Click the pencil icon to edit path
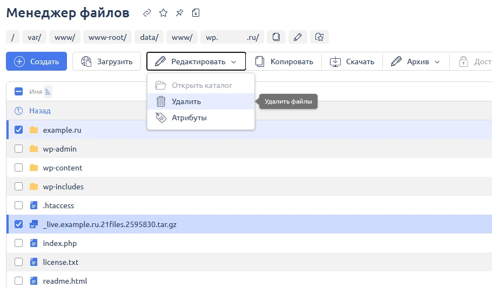This screenshot has height=288, width=492. (297, 37)
